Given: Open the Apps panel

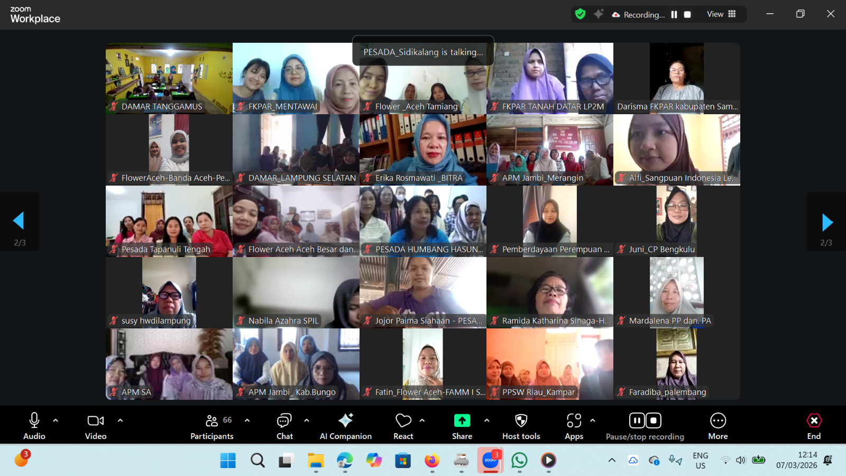Looking at the screenshot, I should (574, 426).
